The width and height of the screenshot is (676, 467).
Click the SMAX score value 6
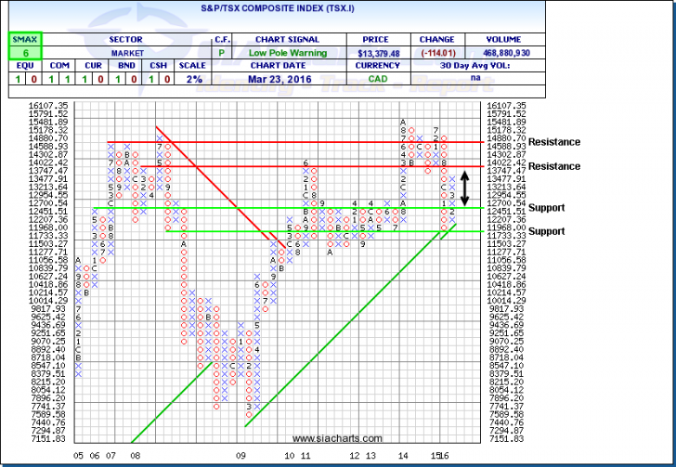pyautogui.click(x=19, y=55)
